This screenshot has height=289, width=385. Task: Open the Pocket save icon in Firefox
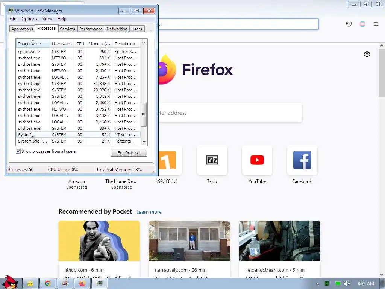coord(349,24)
